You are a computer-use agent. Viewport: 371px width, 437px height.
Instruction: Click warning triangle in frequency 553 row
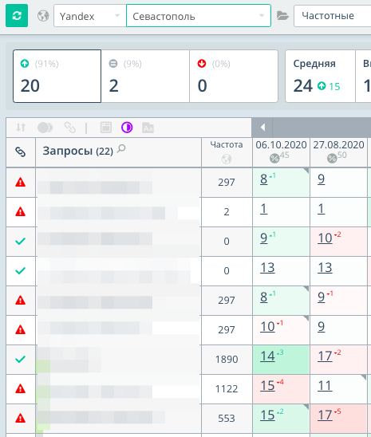[21, 418]
